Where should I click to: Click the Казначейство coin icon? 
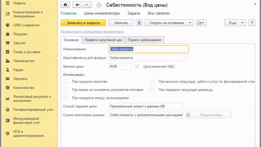click(x=8, y=87)
